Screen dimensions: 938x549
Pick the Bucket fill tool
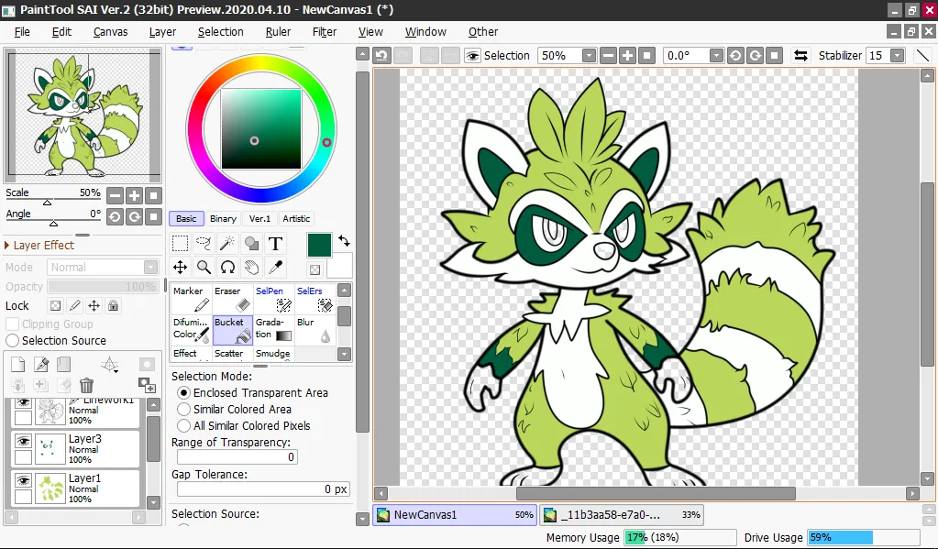(x=232, y=330)
